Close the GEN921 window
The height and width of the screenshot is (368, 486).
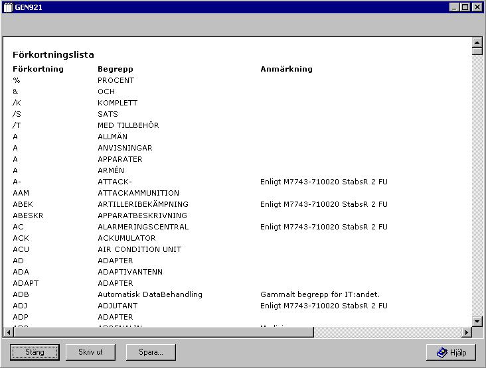pos(477,7)
